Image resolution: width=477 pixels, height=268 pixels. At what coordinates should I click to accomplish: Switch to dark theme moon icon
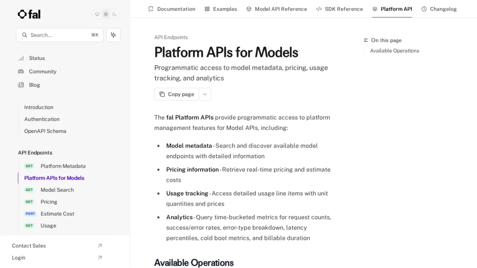[x=114, y=14]
